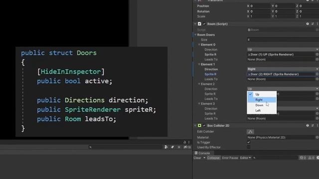Viewport: 319px width, 179px height.
Task: Disable the Box Collider 2D component checkbox
Action: pos(204,125)
